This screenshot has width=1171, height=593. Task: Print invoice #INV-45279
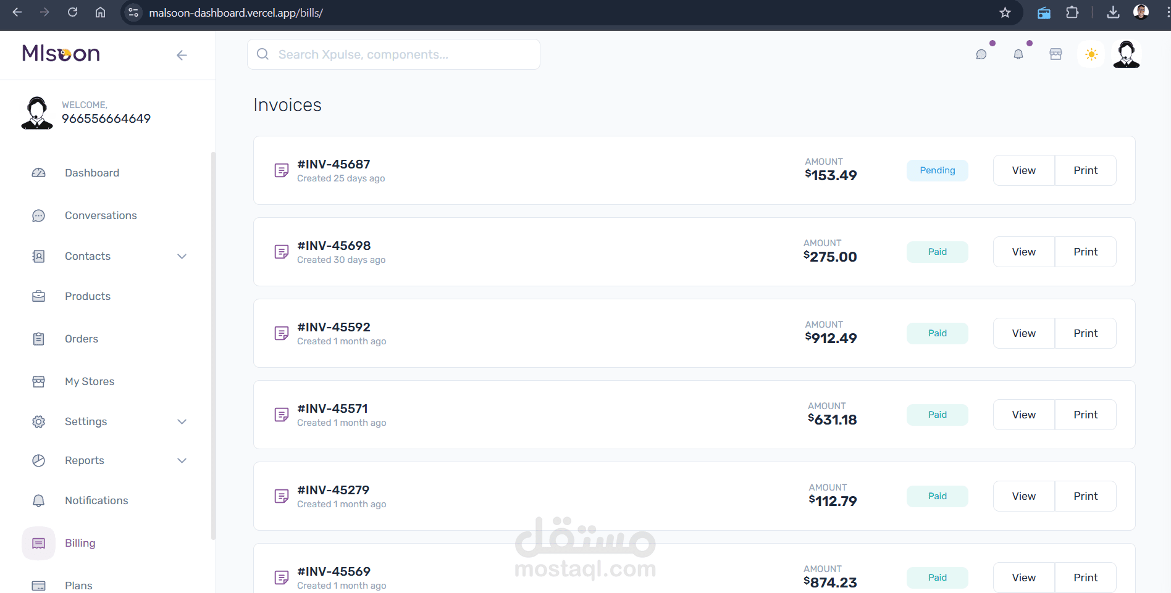tap(1085, 496)
